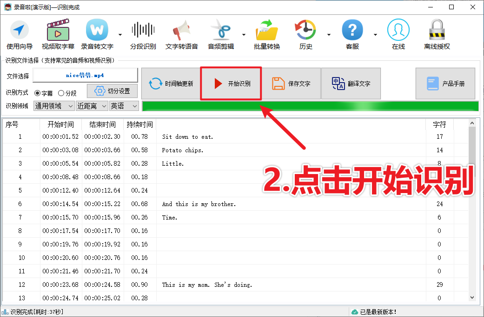Open 文字转语音 text-to-speech tool
This screenshot has width=484, height=317.
[x=181, y=34]
